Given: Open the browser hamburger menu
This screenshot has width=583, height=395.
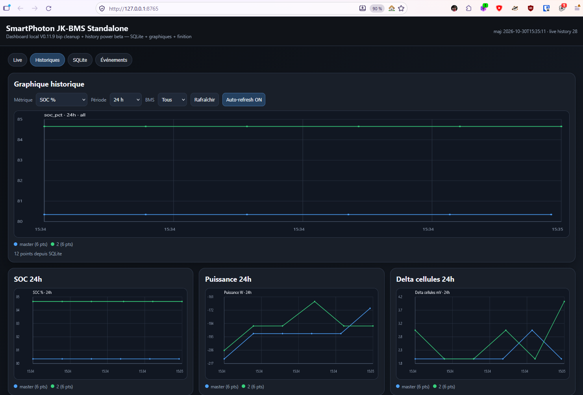Looking at the screenshot, I should 577,8.
